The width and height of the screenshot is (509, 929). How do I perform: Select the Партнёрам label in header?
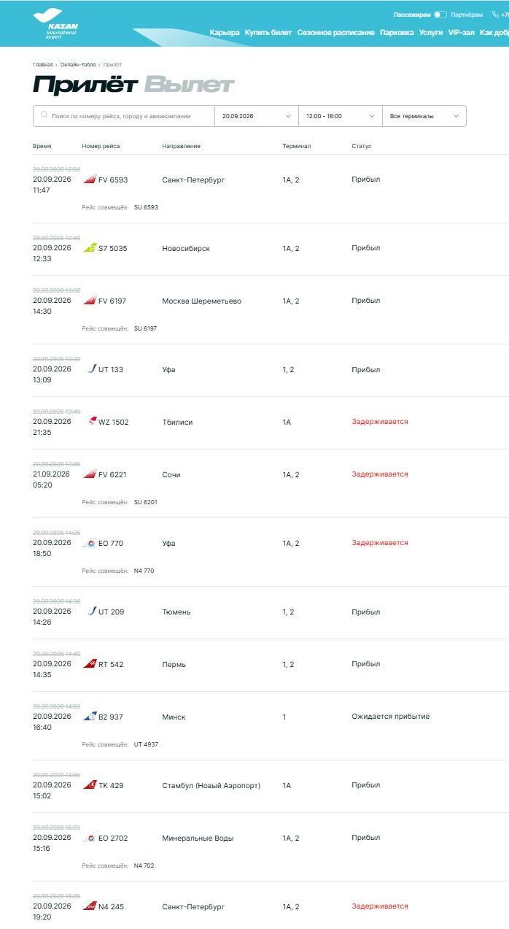(467, 15)
